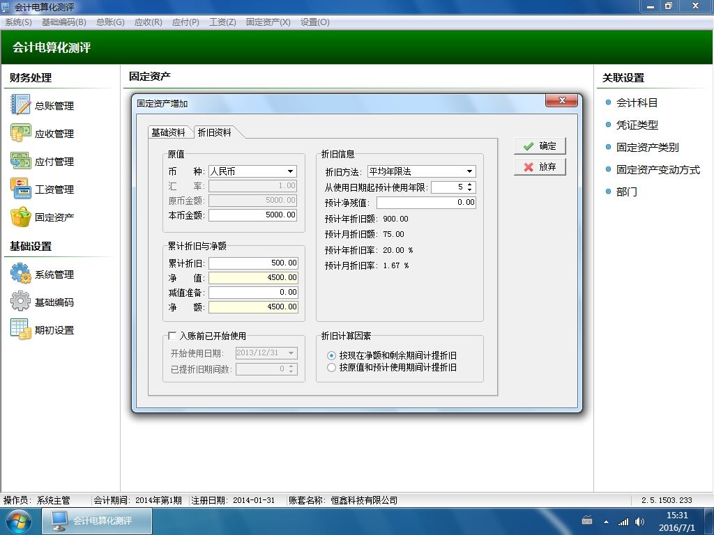Open 总账管理 notebook icon in sidebar
The image size is (714, 535).
(20, 105)
